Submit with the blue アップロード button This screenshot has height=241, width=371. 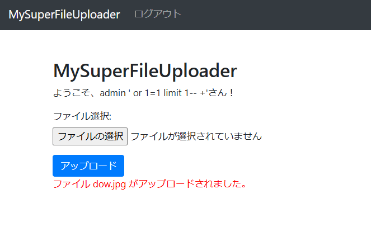coord(88,166)
